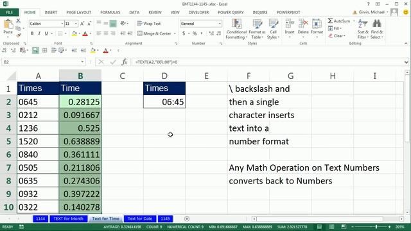Viewport: 411px width, 231px height.
Task: Open the Font dialog launcher
Action: pos(91,44)
